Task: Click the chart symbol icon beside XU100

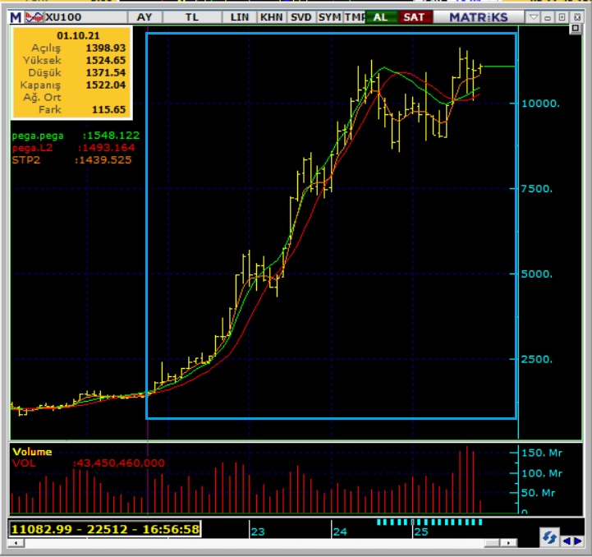Action: click(35, 16)
